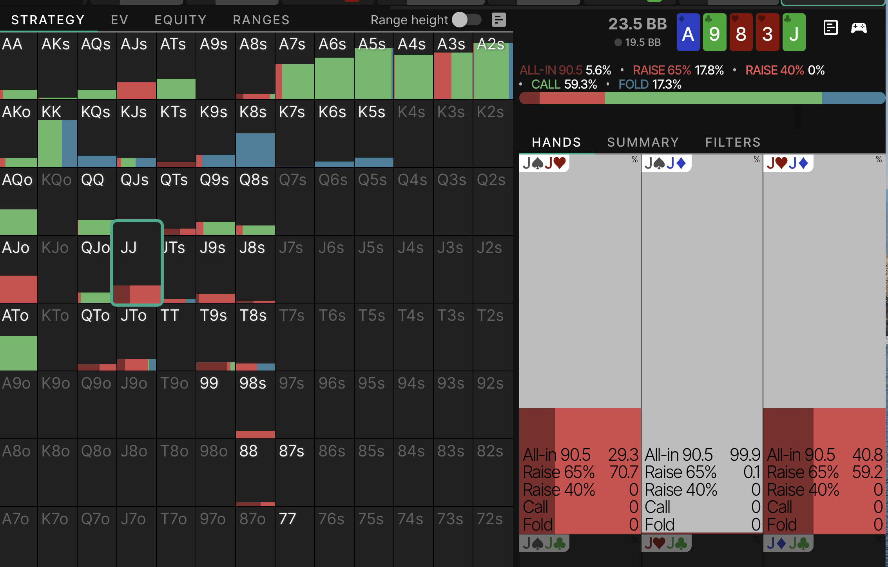Select the Jack of clubs board card
Viewport: 888px width, 567px height.
click(794, 32)
